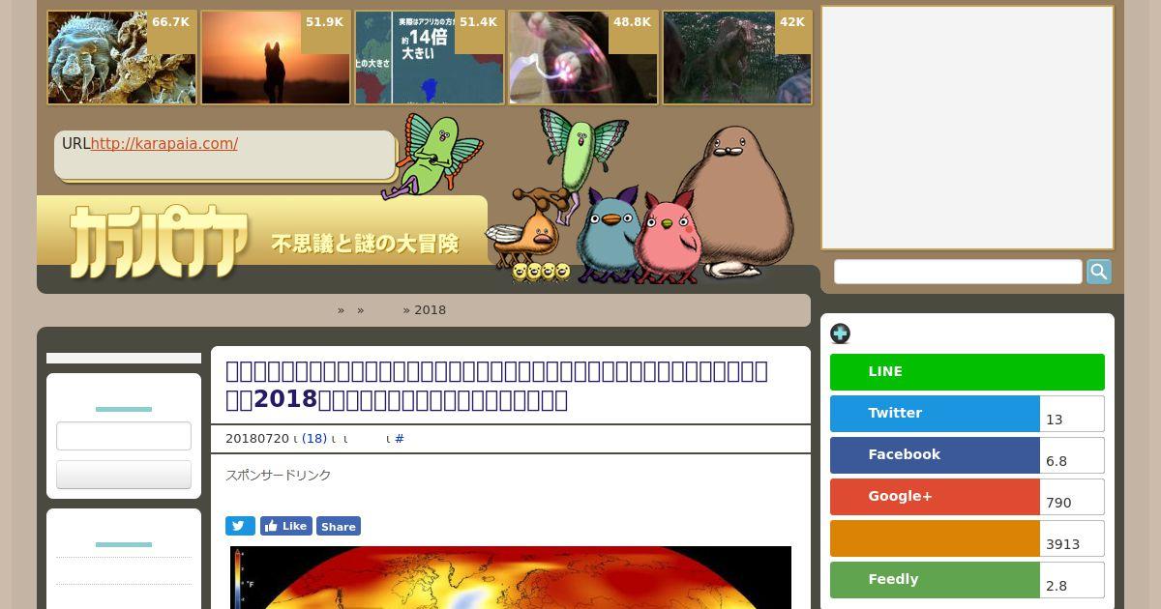Viewport: 1161px width, 609px height.
Task: Open the sunset silhouette thumbnail with 51.9K
Action: click(x=276, y=58)
